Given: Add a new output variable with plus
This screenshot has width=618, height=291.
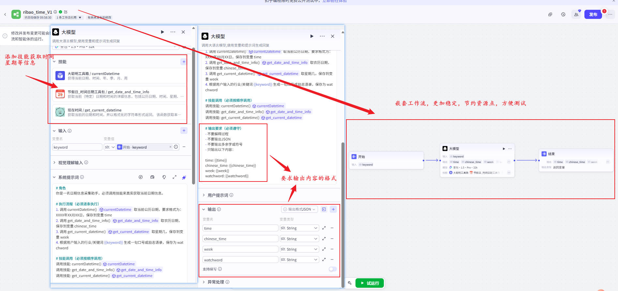Looking at the screenshot, I should 333,209.
